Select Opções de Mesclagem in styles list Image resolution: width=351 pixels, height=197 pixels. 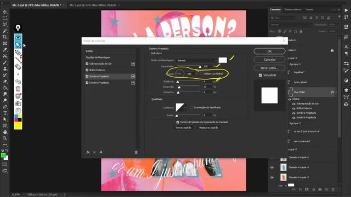tap(98, 57)
